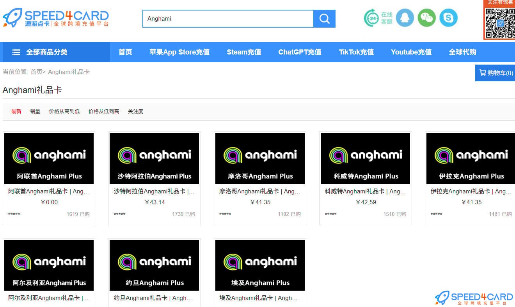Click the magnifier search button
515x307 pixels.
click(x=325, y=19)
